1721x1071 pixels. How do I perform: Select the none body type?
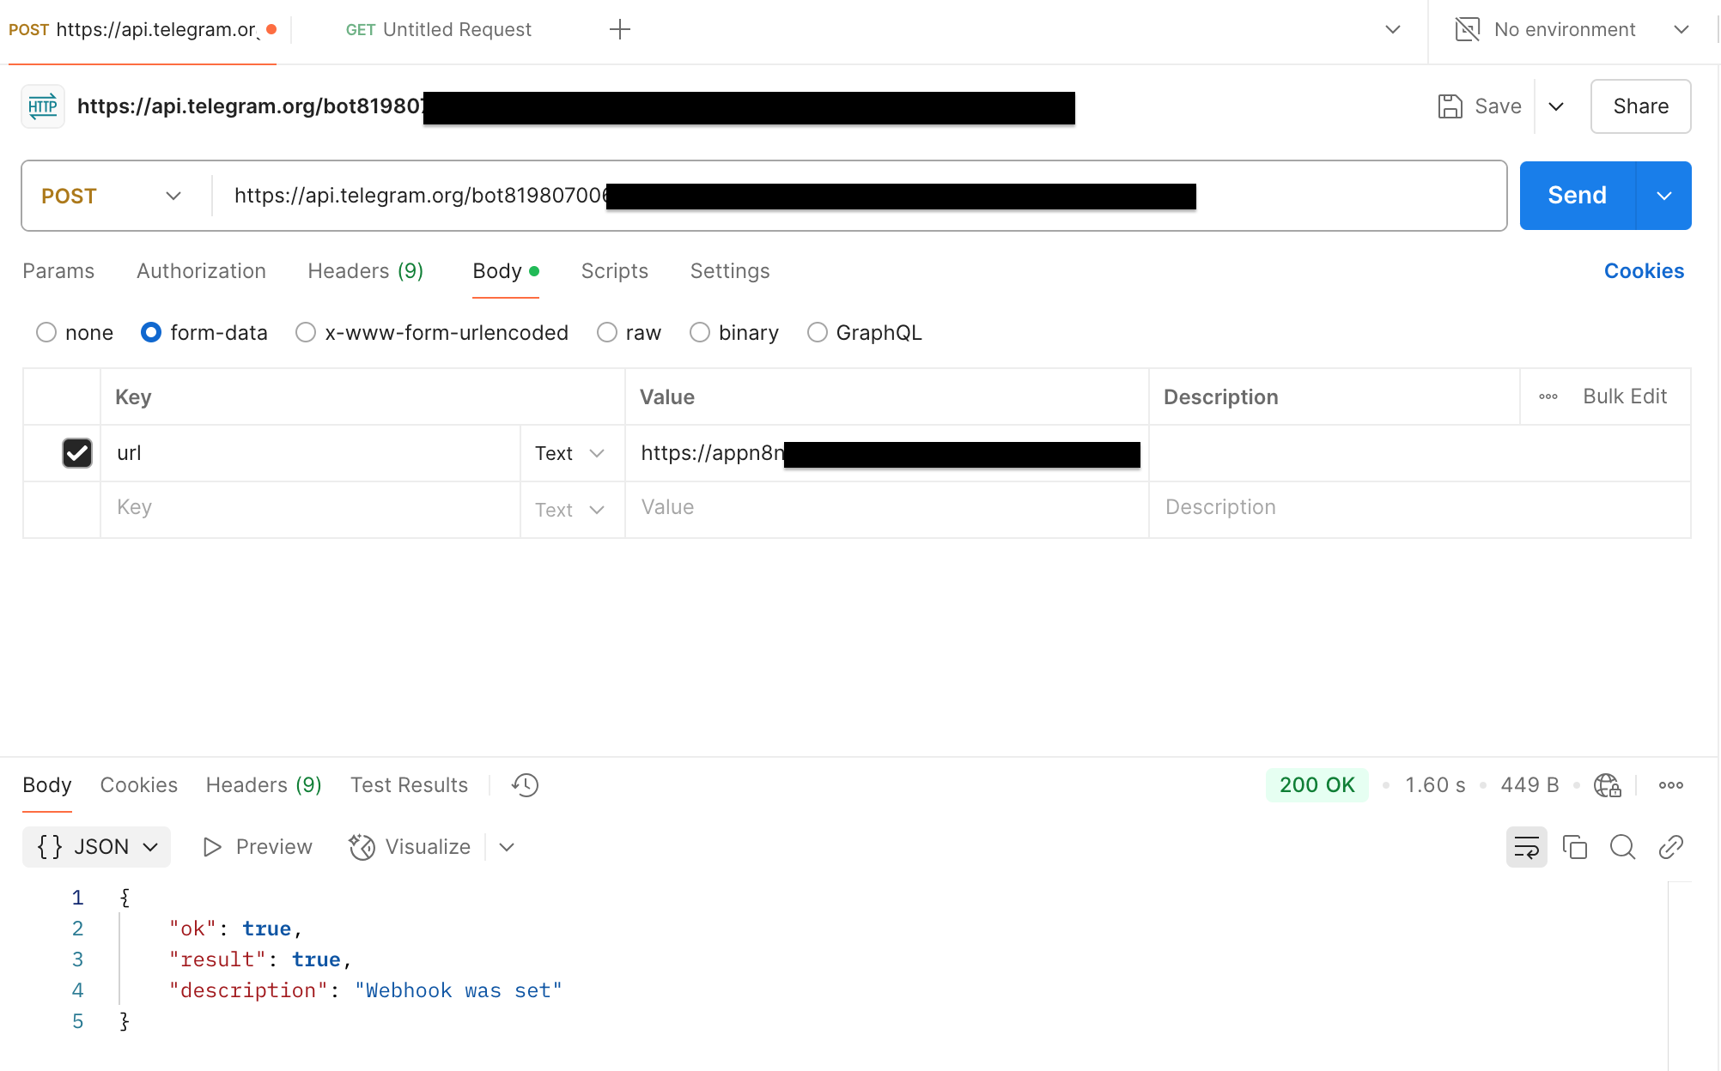pos(46,332)
